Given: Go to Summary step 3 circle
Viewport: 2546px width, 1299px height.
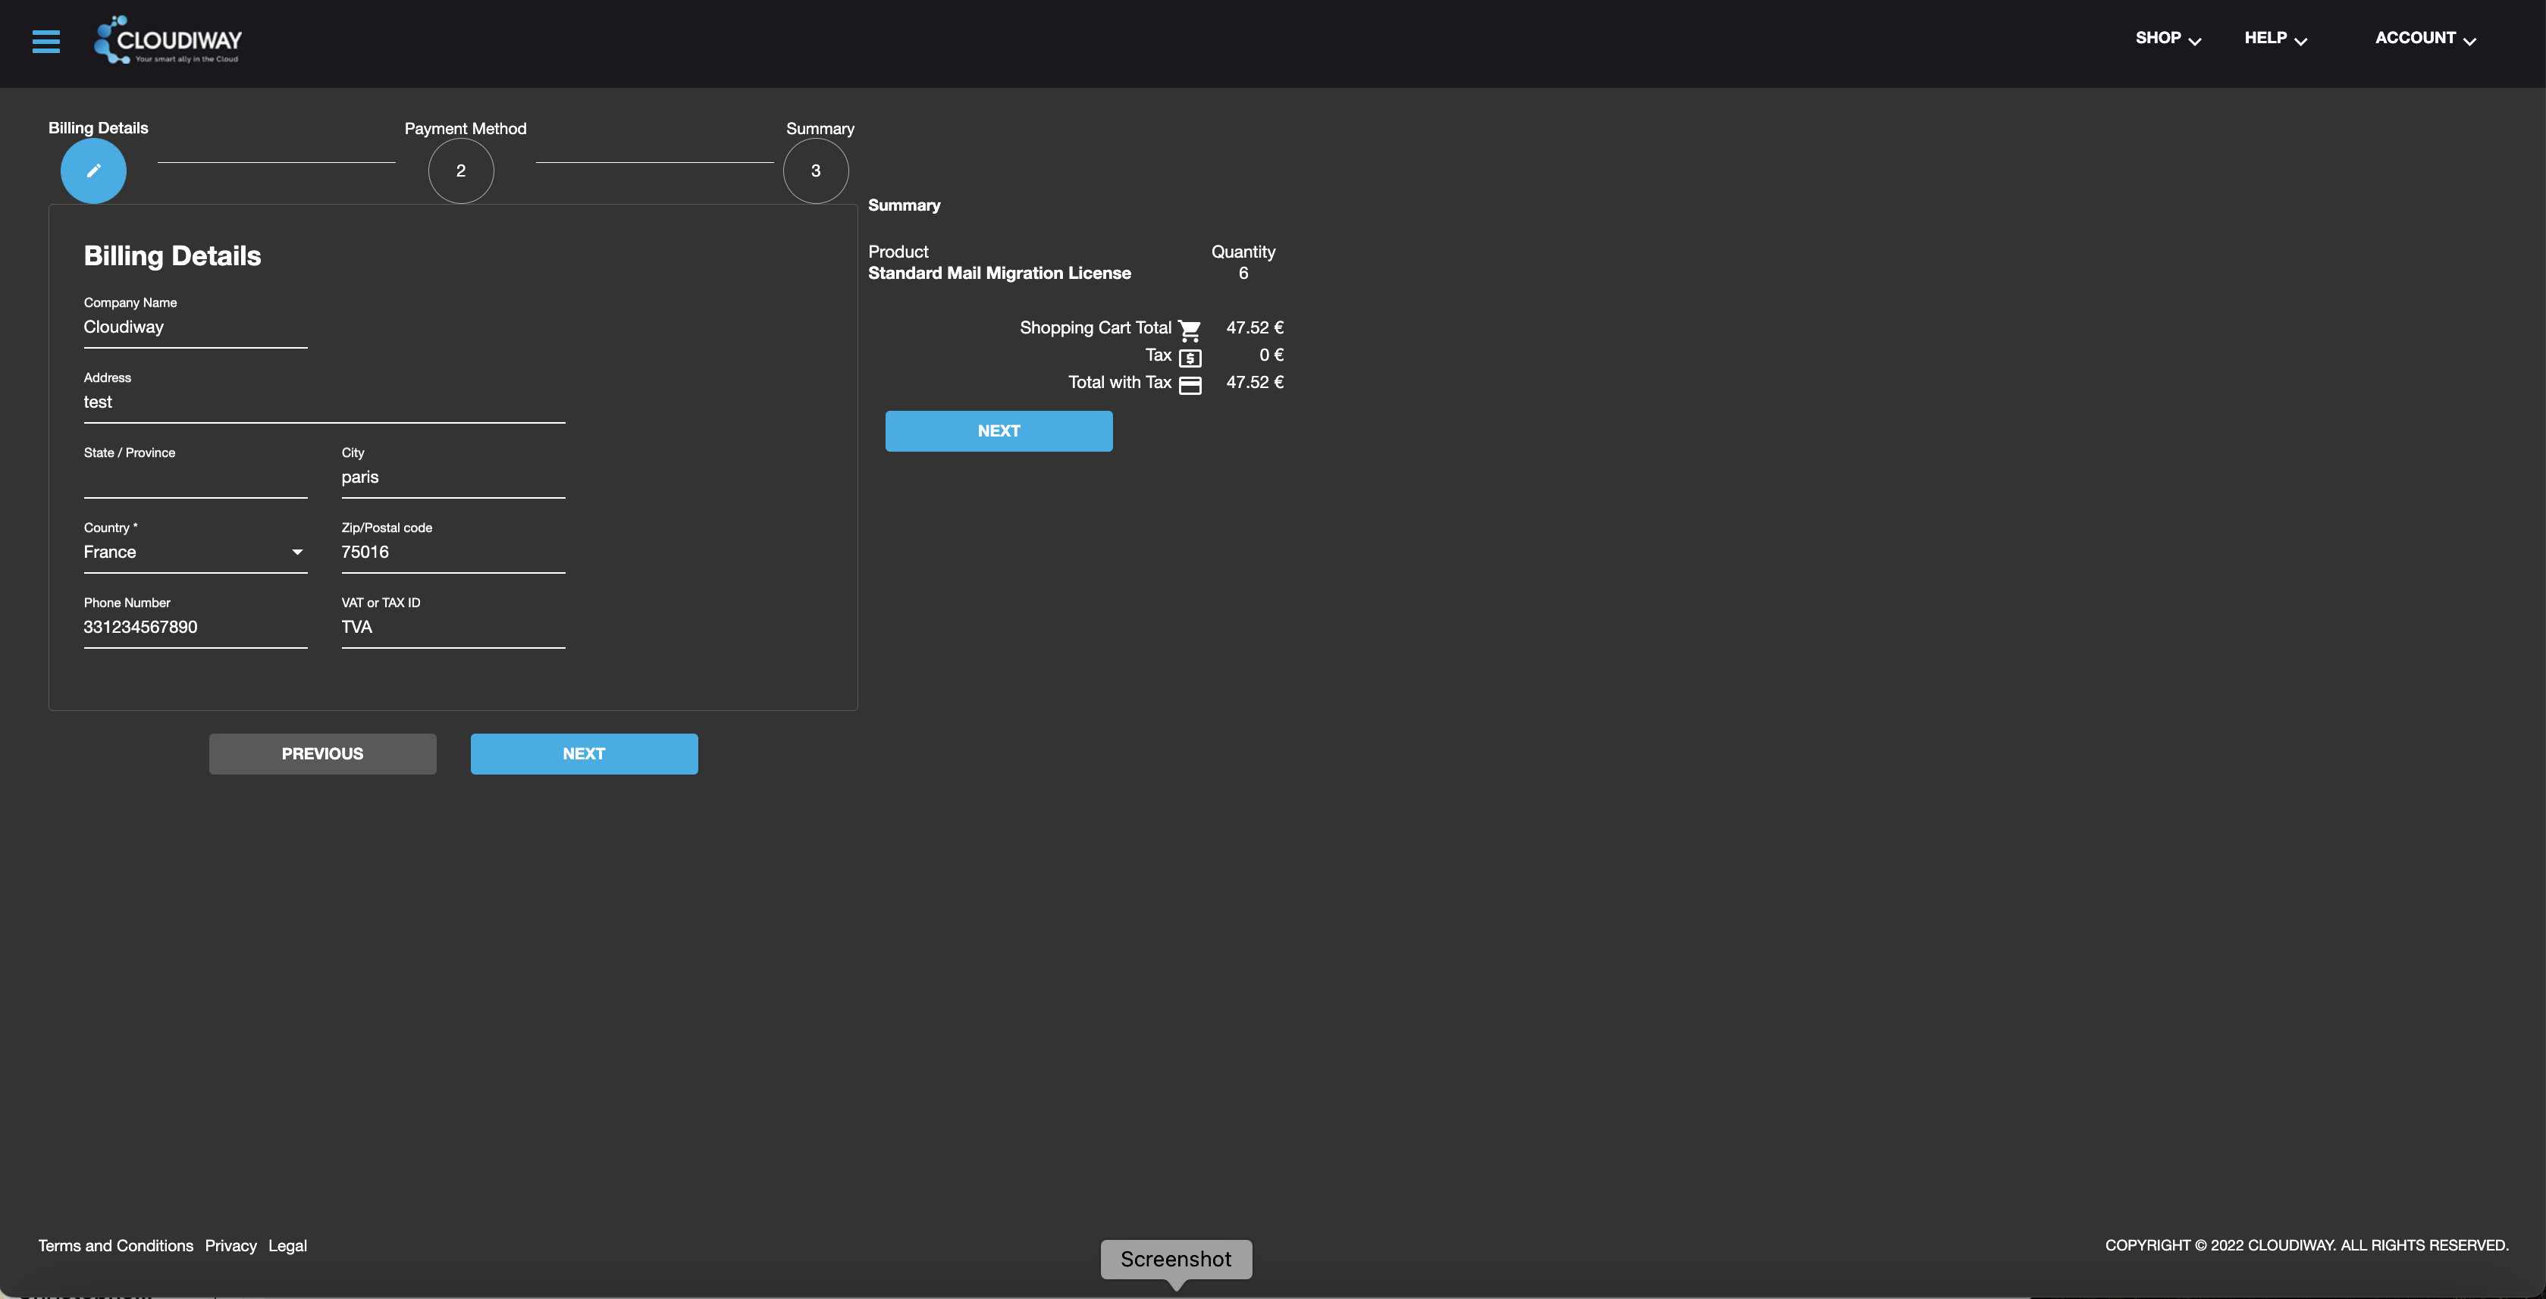Looking at the screenshot, I should click(815, 171).
